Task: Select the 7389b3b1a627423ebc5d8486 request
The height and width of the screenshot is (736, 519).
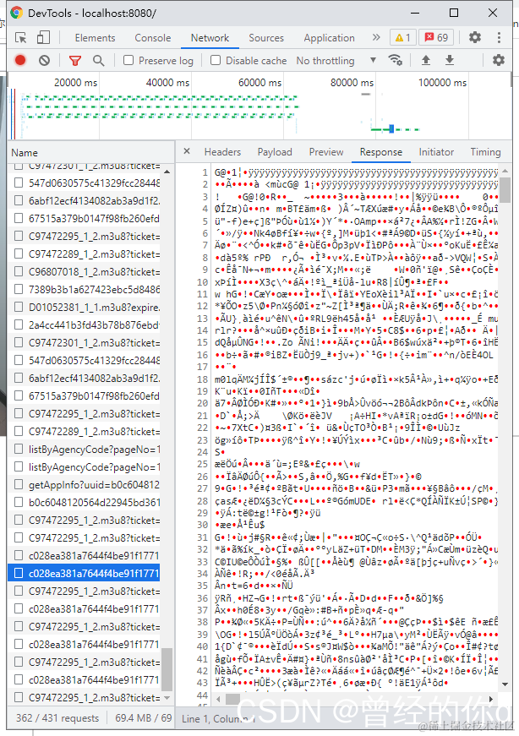Action: pyautogui.click(x=84, y=289)
